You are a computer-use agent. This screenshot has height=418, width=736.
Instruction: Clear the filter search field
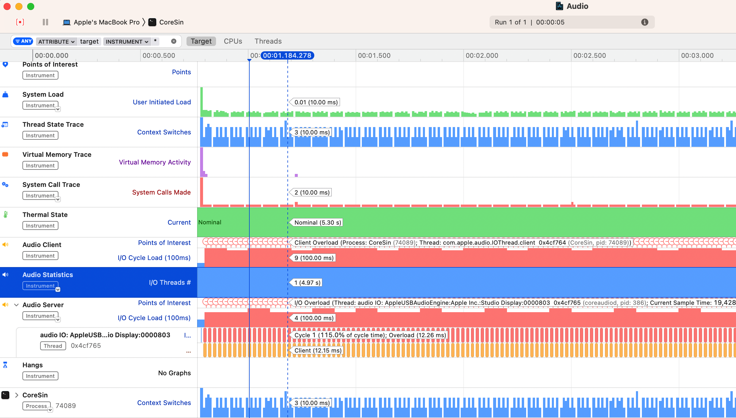174,41
